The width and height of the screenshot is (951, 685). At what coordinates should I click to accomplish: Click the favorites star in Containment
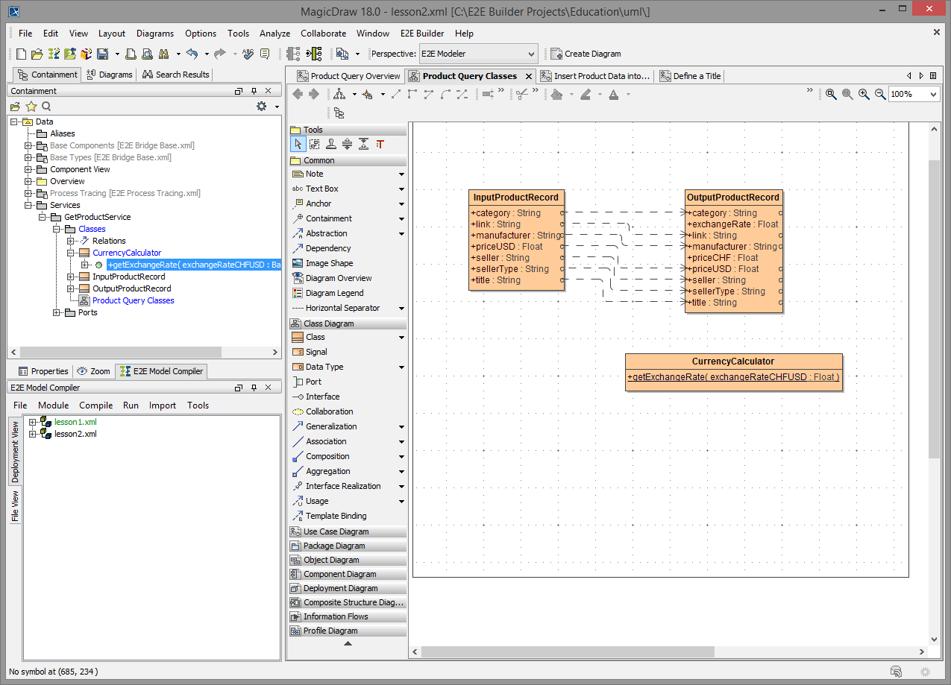pos(31,107)
